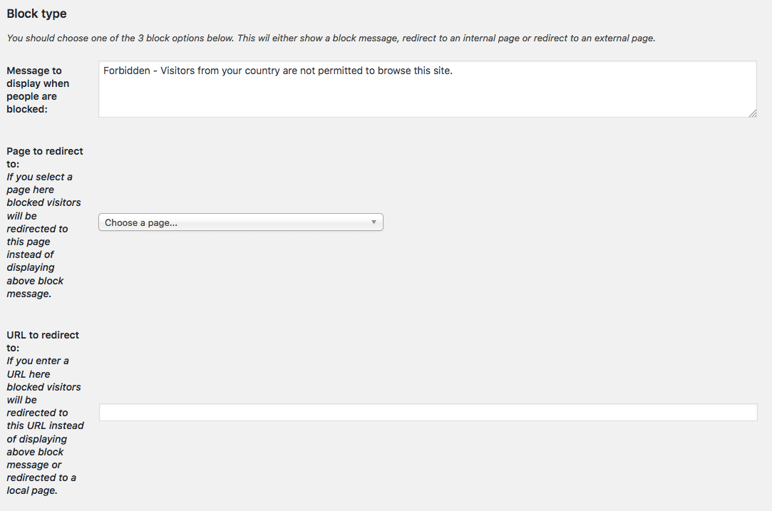
Task: Open the 'Choose a page...' dropdown
Action: pyautogui.click(x=241, y=222)
